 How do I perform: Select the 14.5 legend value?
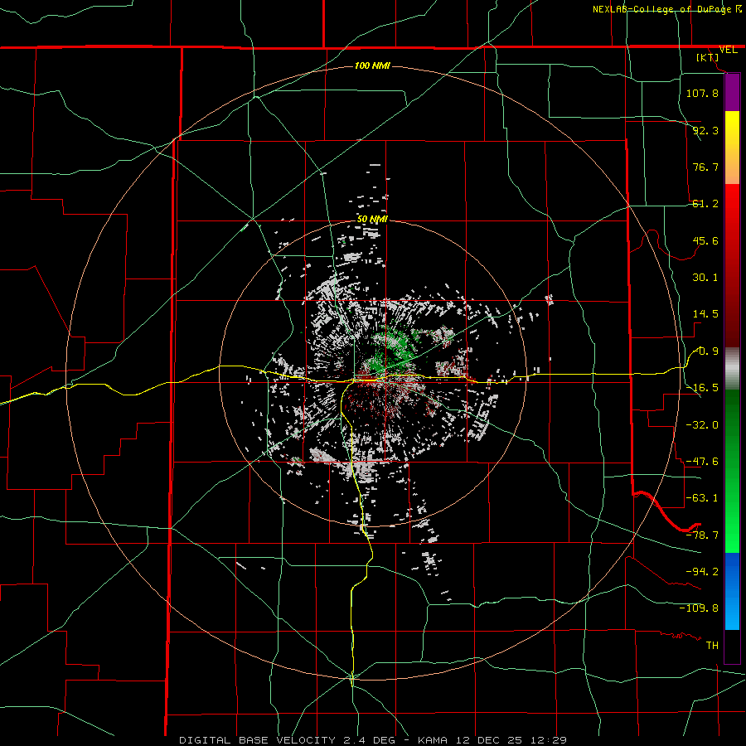(x=705, y=314)
